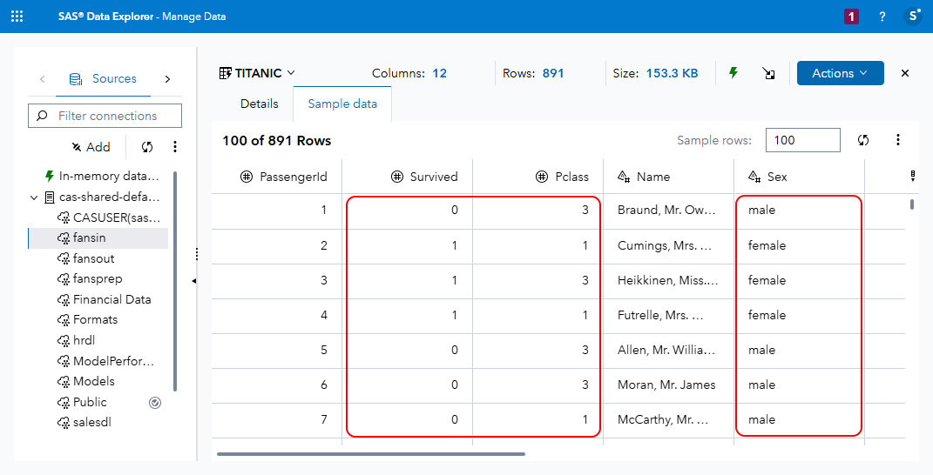The height and width of the screenshot is (475, 933).
Task: Click the pane splitter handle dots
Action: (x=197, y=254)
